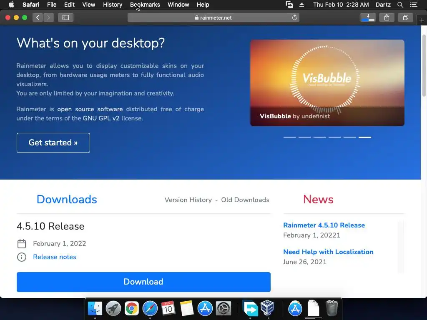Click the big blue Download button

143,282
